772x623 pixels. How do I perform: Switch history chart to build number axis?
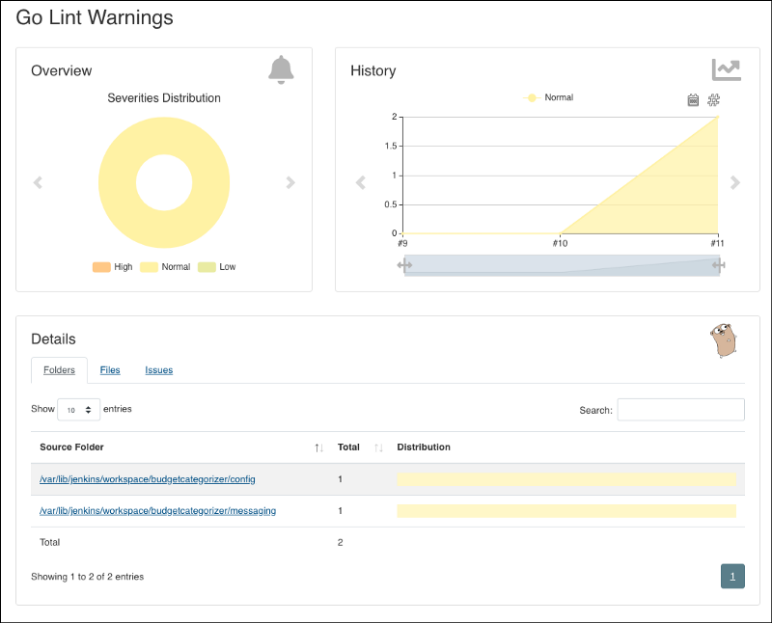click(x=714, y=99)
